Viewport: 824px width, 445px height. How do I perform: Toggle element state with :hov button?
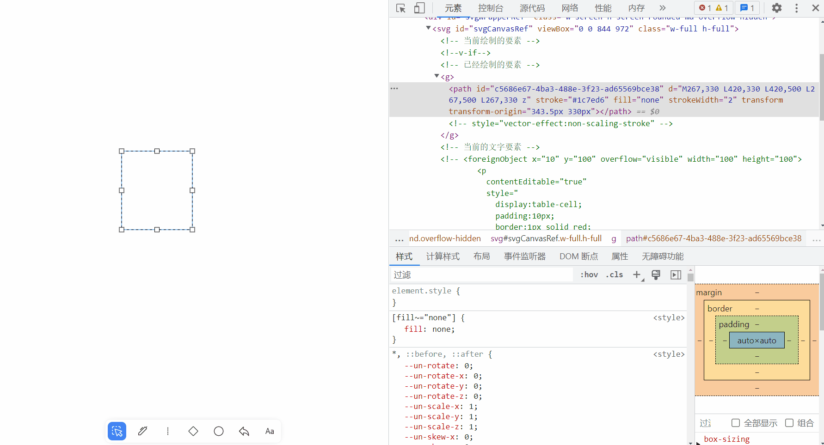tap(588, 274)
